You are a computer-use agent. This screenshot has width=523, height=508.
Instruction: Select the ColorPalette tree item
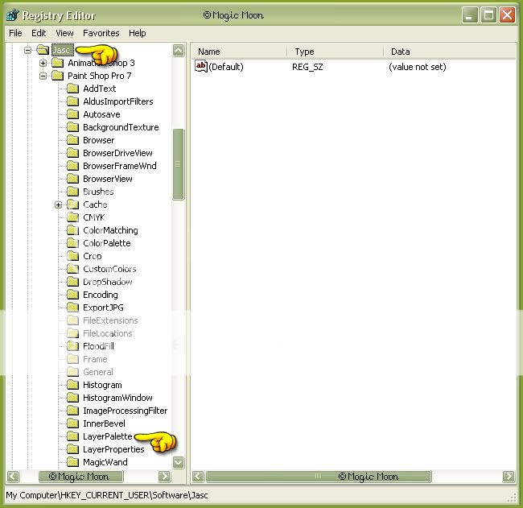click(106, 243)
